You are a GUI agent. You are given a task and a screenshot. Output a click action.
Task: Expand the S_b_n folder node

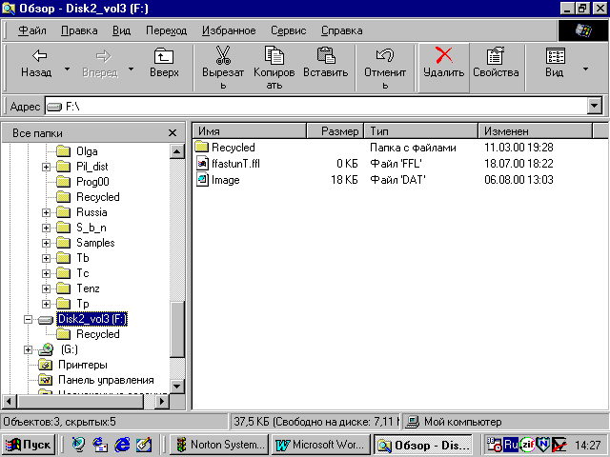[x=46, y=228]
